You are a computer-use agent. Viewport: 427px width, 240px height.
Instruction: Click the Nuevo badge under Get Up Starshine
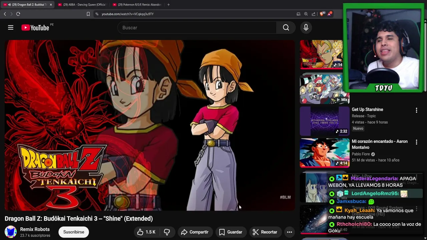(358, 129)
